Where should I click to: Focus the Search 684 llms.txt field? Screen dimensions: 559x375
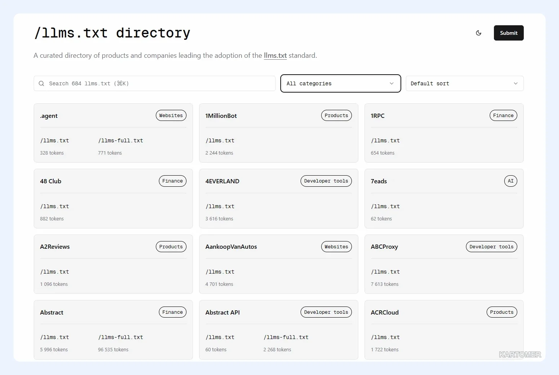click(x=155, y=83)
